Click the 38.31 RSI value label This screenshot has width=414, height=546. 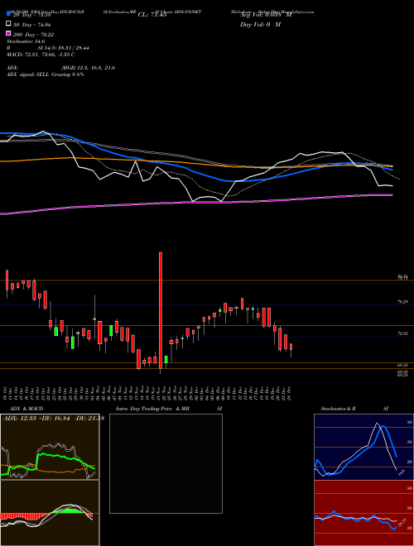(x=402, y=524)
